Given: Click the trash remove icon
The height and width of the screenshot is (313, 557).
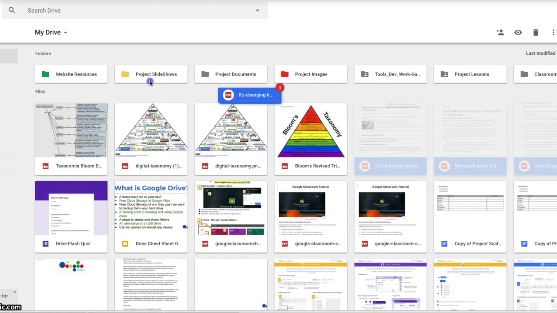Looking at the screenshot, I should tap(536, 33).
